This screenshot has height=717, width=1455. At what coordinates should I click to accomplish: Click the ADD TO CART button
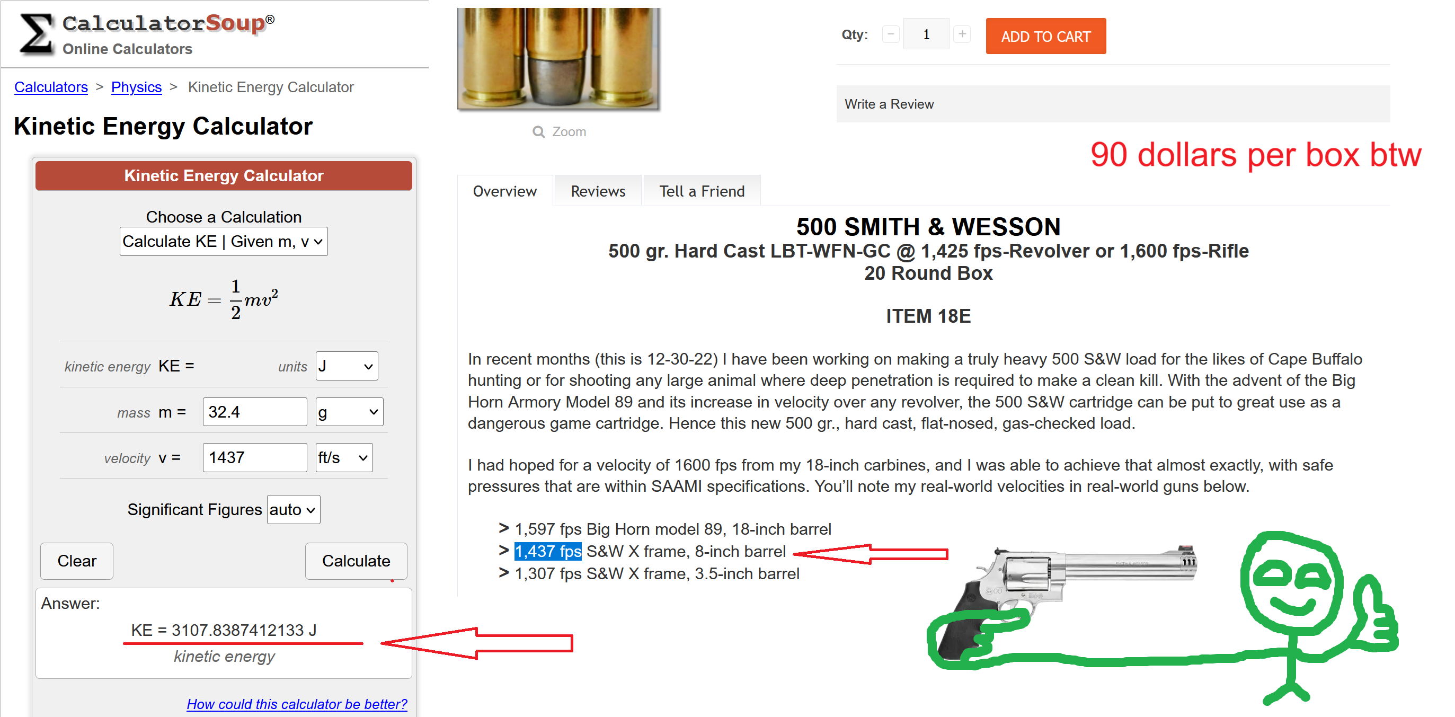pyautogui.click(x=1045, y=37)
